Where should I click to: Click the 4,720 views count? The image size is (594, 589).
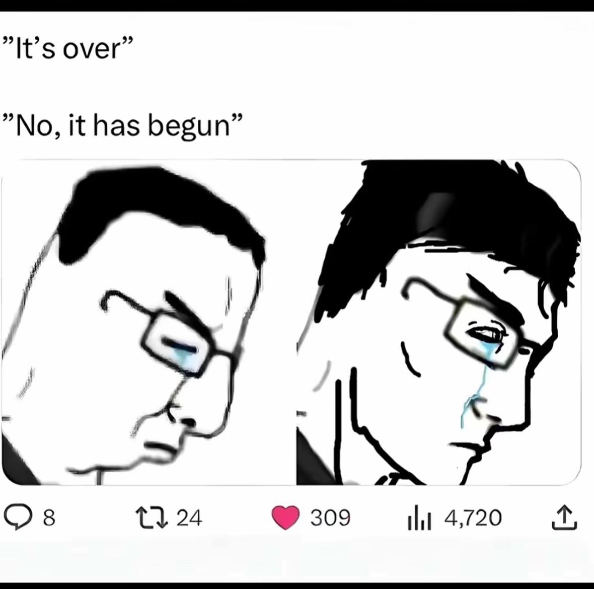[x=473, y=518]
